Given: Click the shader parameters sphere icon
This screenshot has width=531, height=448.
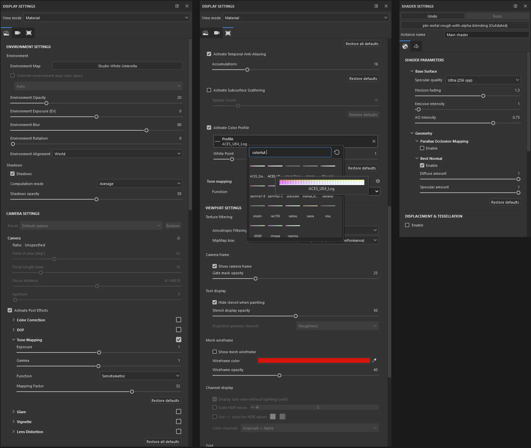Looking at the screenshot, I should [405, 46].
